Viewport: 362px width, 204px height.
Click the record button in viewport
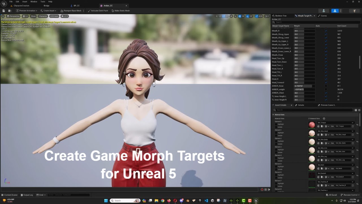[x=262, y=190]
